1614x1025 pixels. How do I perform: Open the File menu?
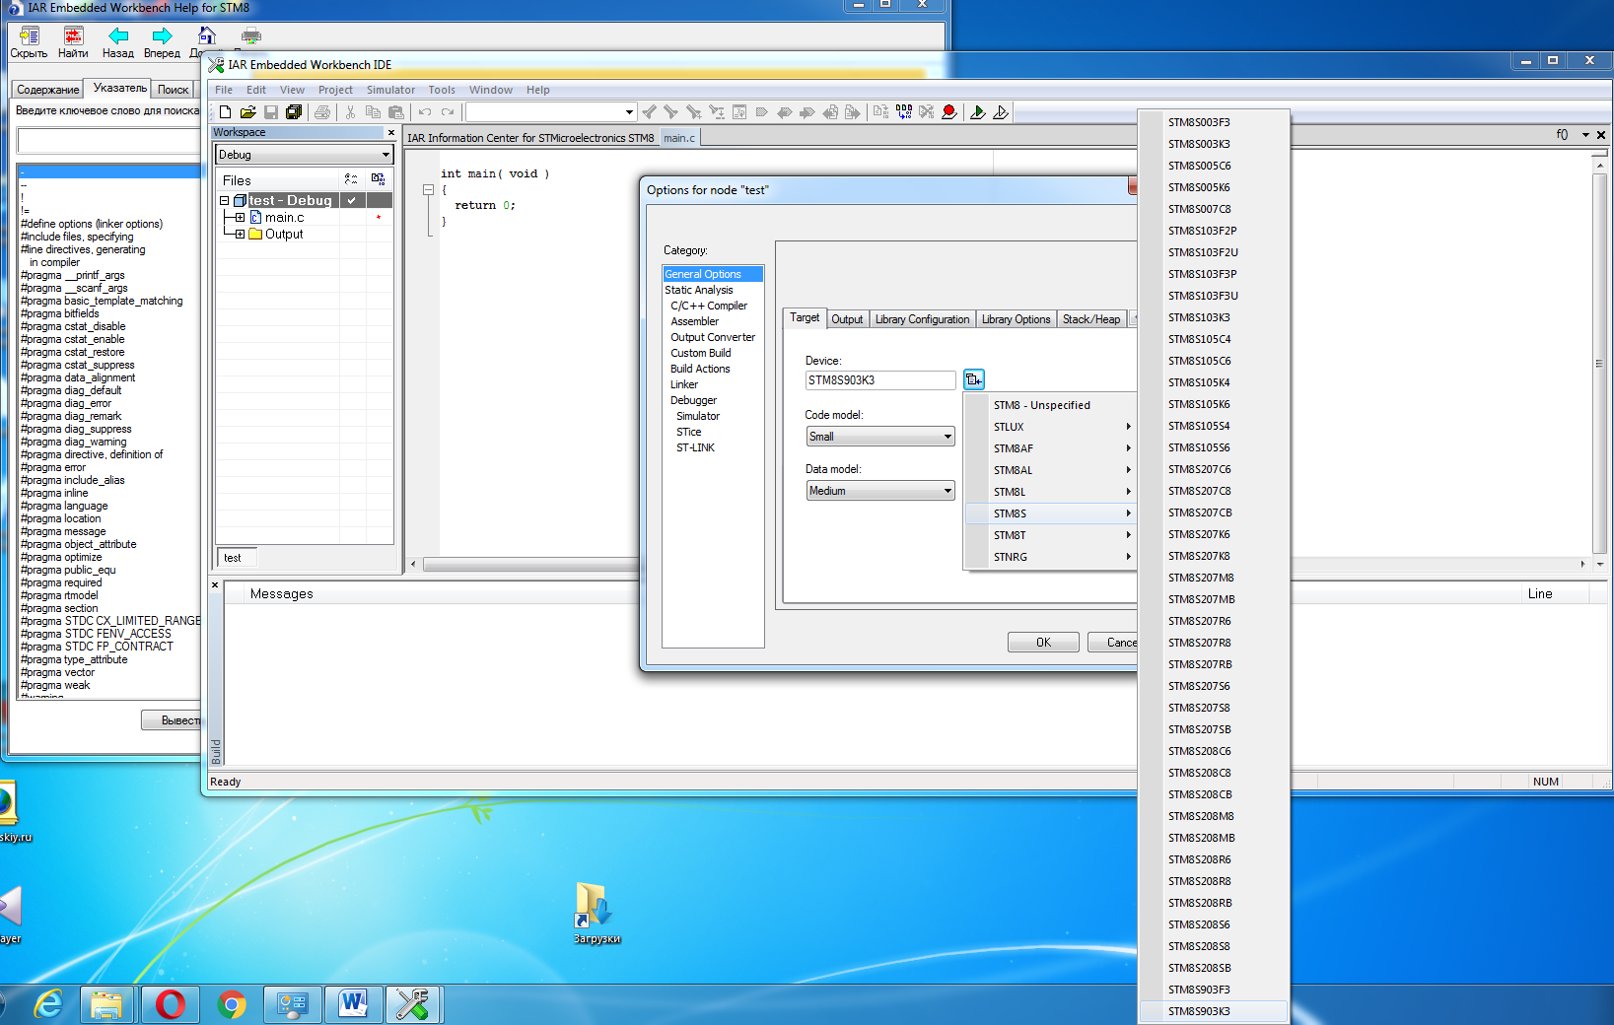click(x=224, y=90)
